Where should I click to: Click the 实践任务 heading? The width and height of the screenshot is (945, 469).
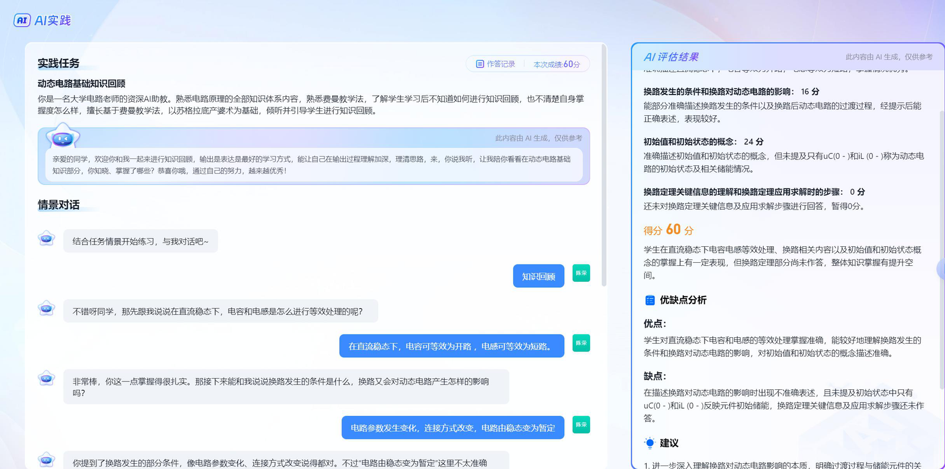pos(58,63)
